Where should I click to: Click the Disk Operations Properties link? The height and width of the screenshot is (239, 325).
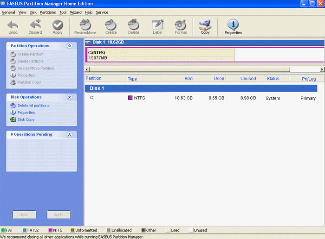[26, 113]
